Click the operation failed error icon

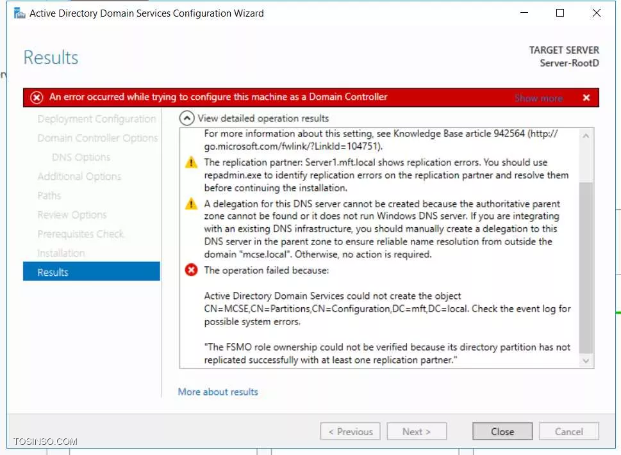pyautogui.click(x=191, y=271)
